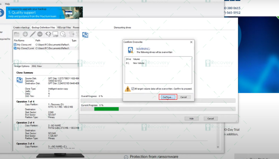
Task: Click the Clone Summary disk icon
Action: [20, 80]
